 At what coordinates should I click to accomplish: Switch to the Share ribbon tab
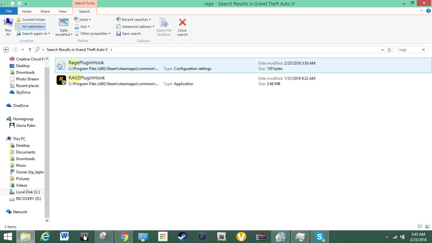pos(45,11)
